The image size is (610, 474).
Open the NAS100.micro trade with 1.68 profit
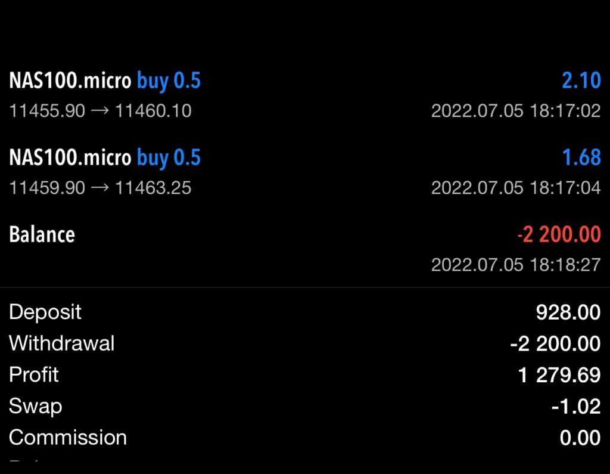(105, 157)
